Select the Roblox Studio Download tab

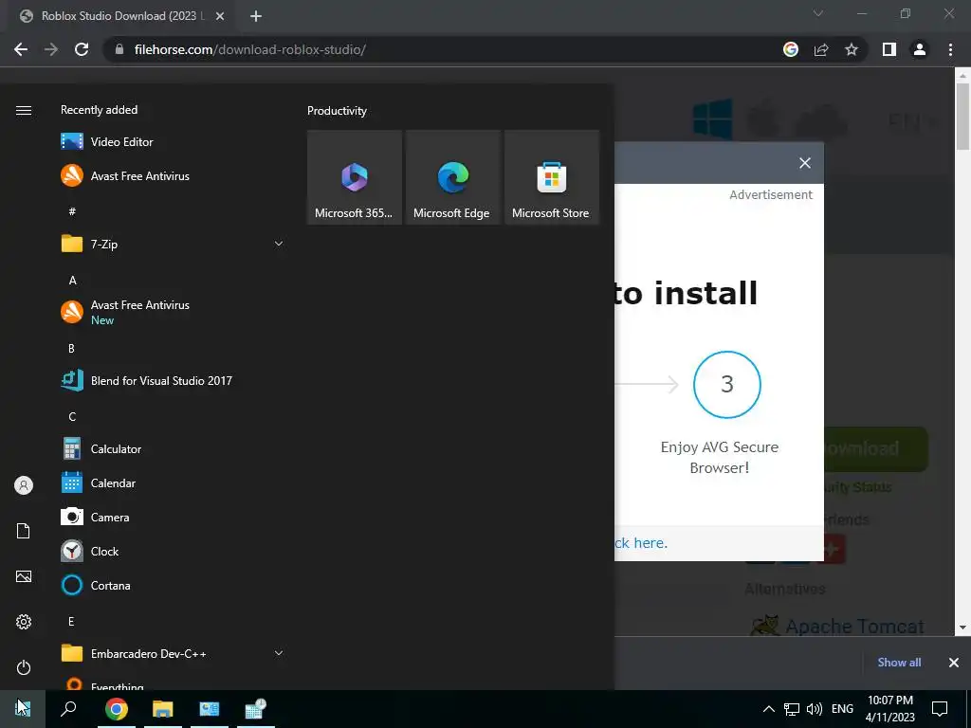point(122,16)
